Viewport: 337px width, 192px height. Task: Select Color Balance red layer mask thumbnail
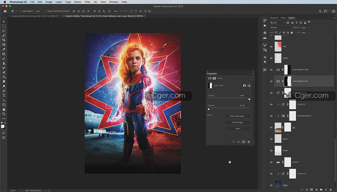coord(288,81)
